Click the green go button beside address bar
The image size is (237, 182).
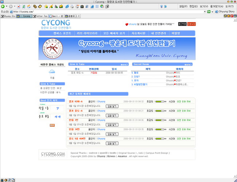208,12
